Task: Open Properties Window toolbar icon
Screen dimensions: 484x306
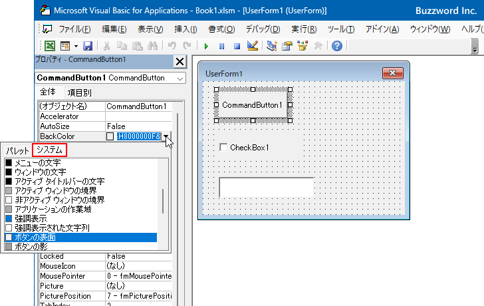Action: [x=287, y=46]
